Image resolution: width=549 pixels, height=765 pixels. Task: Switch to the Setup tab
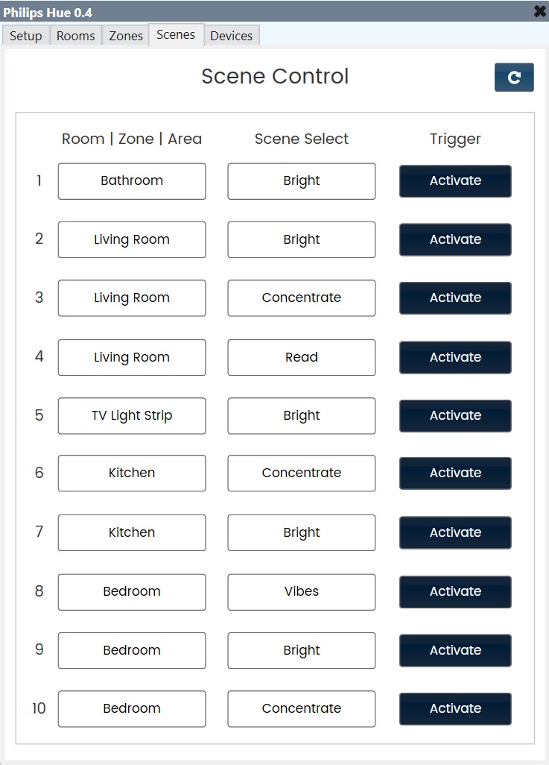click(25, 35)
